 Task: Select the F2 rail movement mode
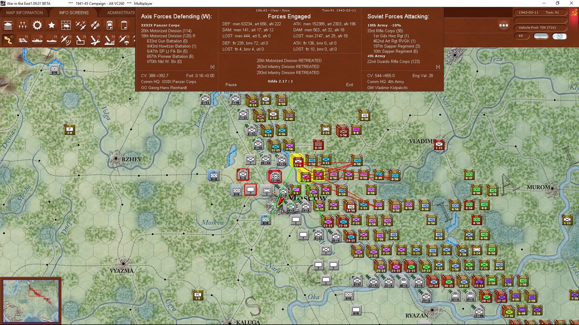[23, 40]
